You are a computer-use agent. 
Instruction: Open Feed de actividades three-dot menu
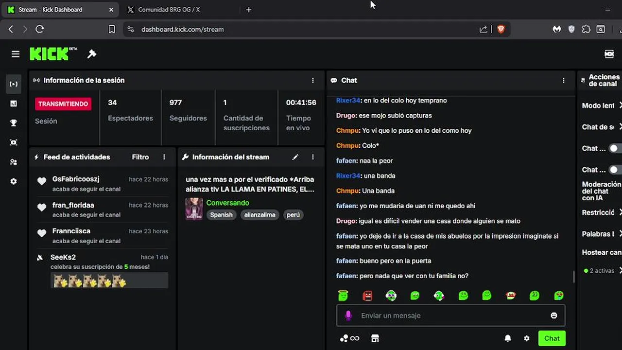[x=164, y=157]
